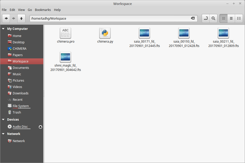
Task: Open the Edit menu
Action: (x=12, y=10)
